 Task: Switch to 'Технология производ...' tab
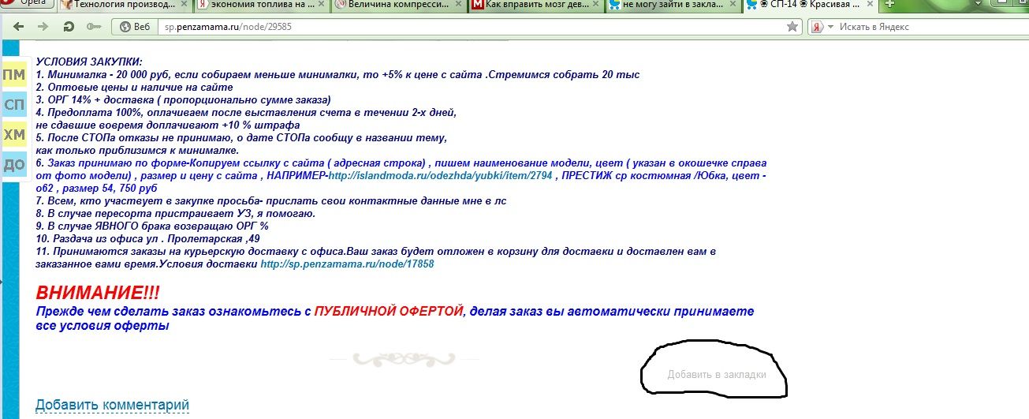[122, 5]
